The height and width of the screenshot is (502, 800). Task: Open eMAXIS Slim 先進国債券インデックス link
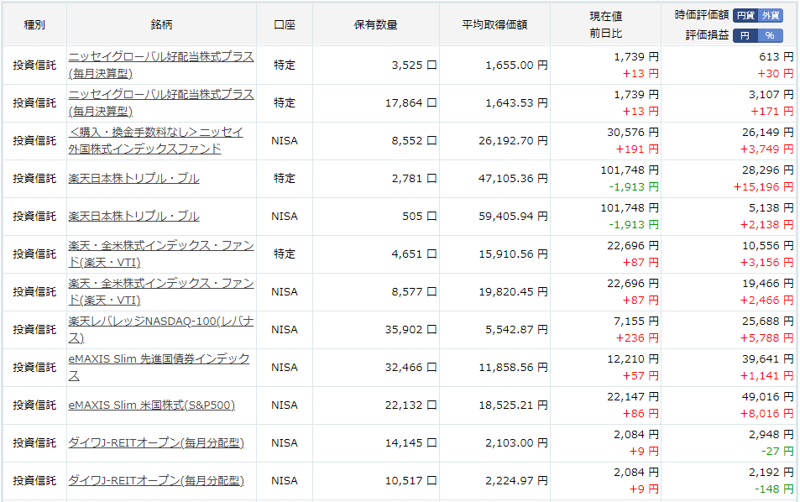point(159,367)
